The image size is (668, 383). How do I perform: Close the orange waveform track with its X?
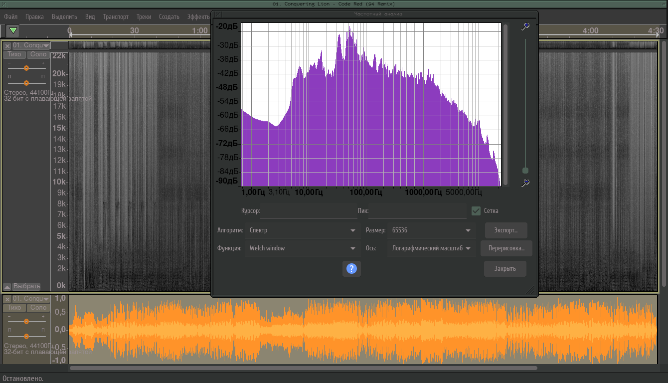pos(7,299)
